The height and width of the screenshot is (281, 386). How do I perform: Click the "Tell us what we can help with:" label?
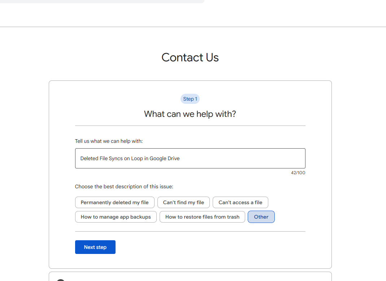(x=109, y=141)
